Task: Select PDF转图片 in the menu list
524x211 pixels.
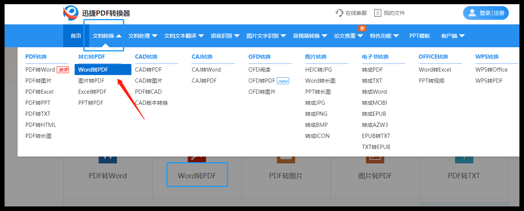Action: click(38, 81)
